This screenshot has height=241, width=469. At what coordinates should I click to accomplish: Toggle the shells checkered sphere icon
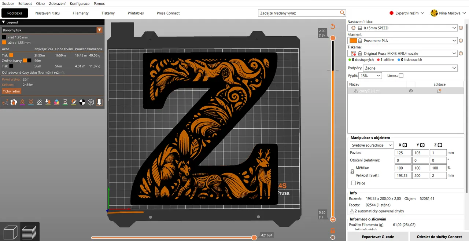click(82, 102)
